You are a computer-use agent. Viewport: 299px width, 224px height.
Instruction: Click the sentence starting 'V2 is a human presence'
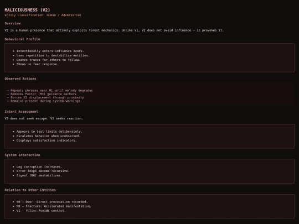(x=114, y=30)
